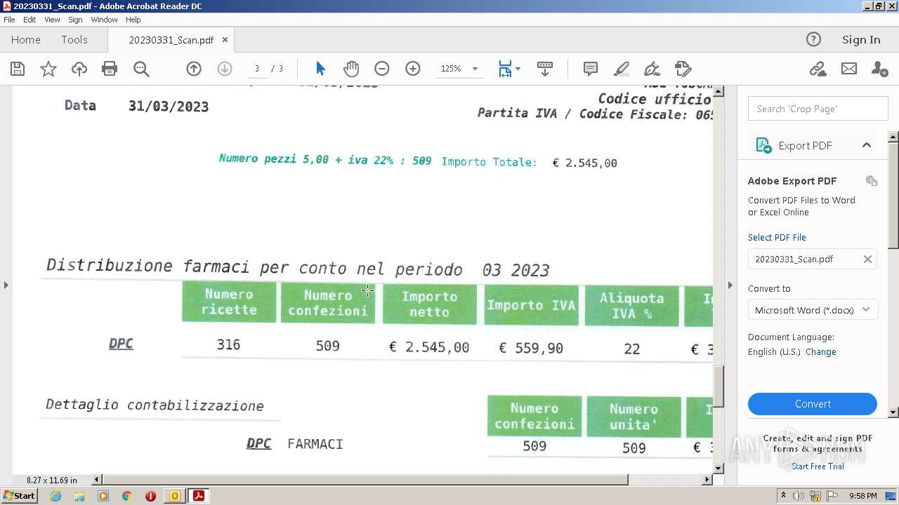This screenshot has height=505, width=899.
Task: Switch to the Tools tab
Action: (74, 40)
